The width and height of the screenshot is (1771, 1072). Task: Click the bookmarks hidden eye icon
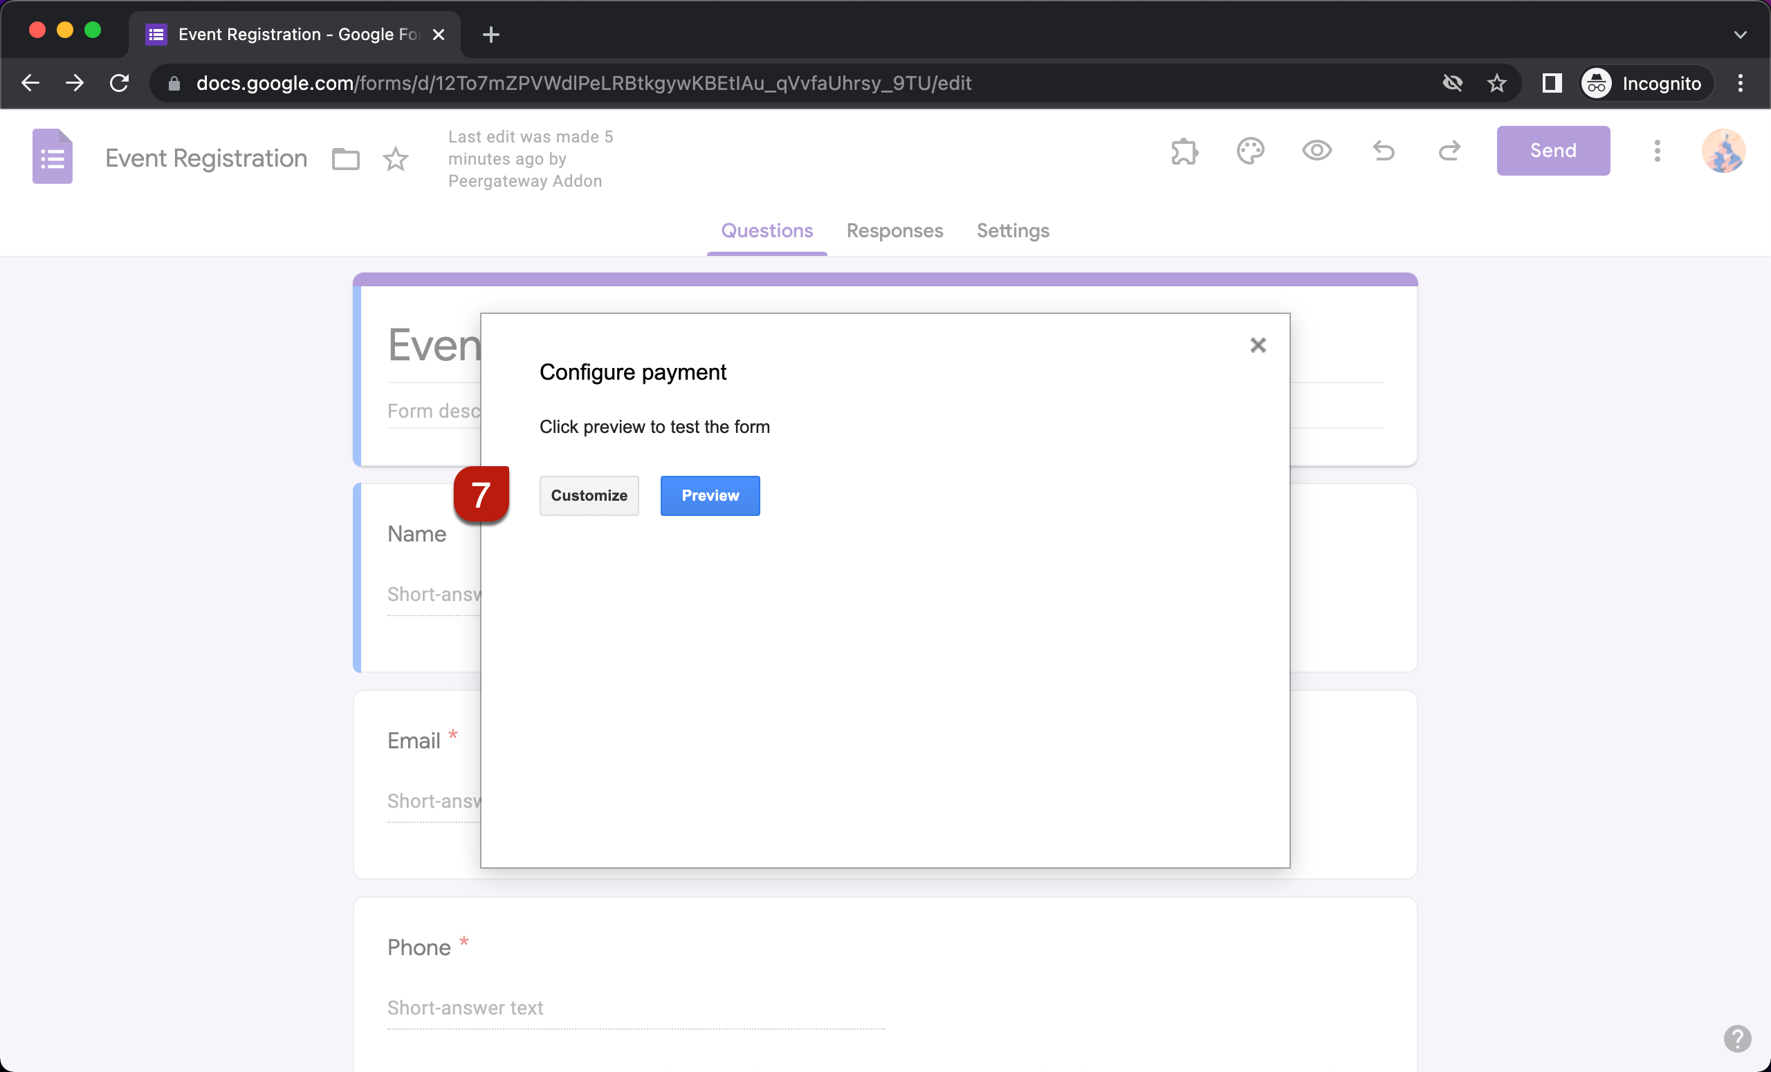[x=1453, y=82]
